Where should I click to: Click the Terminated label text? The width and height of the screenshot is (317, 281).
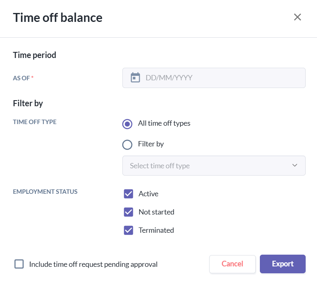tap(156, 230)
